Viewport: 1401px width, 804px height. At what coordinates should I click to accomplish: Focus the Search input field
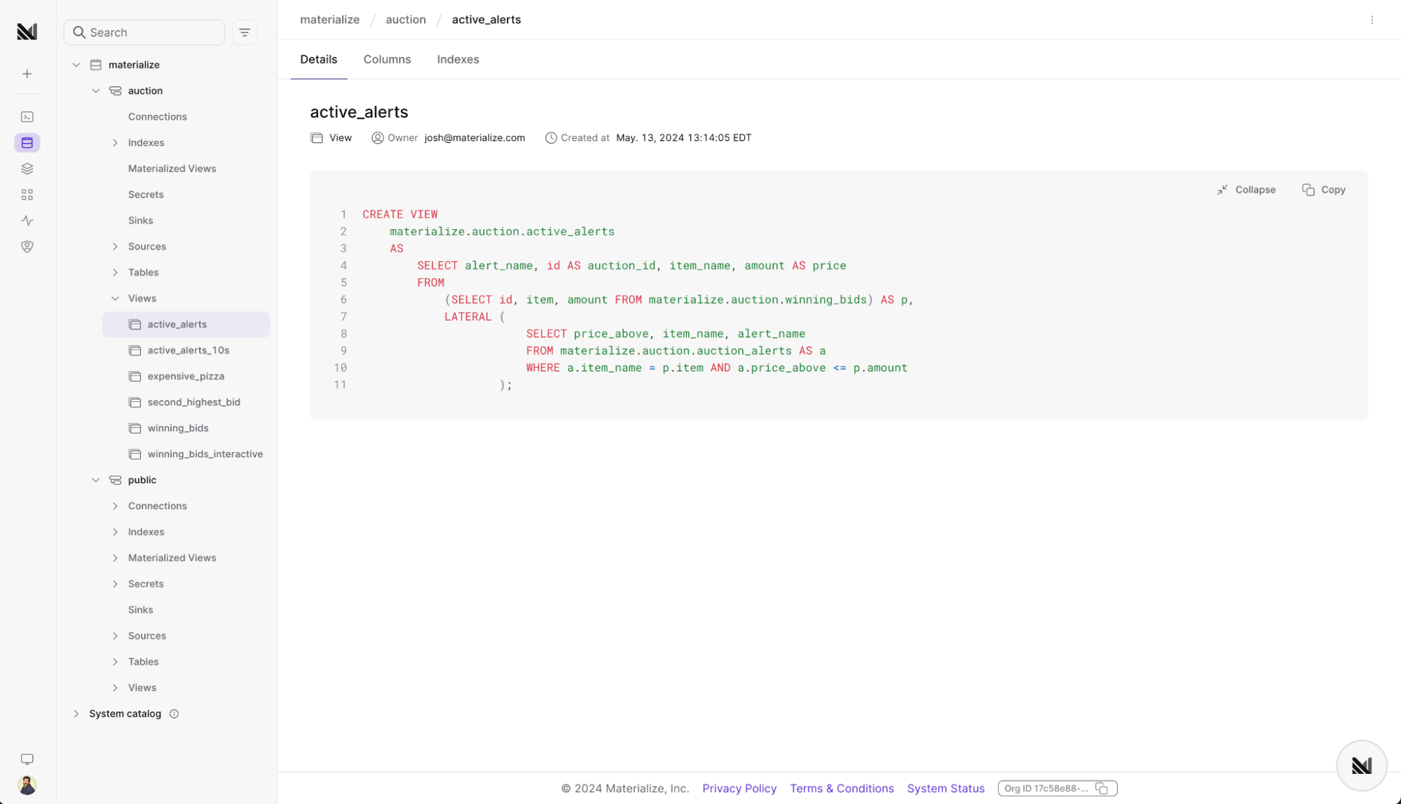144,32
